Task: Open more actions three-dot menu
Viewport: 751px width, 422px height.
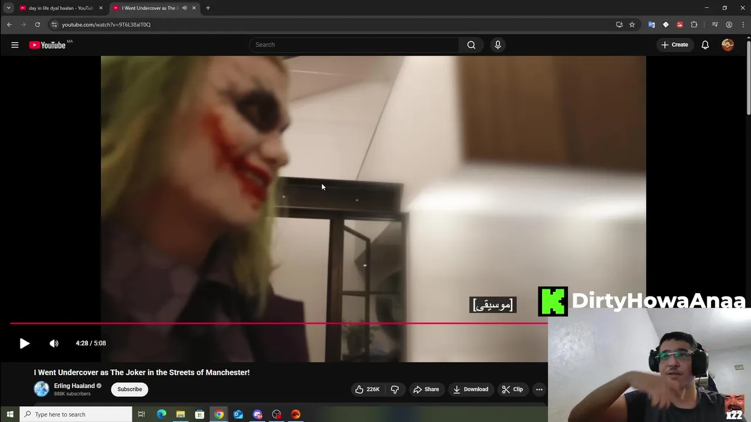Action: coord(539,389)
